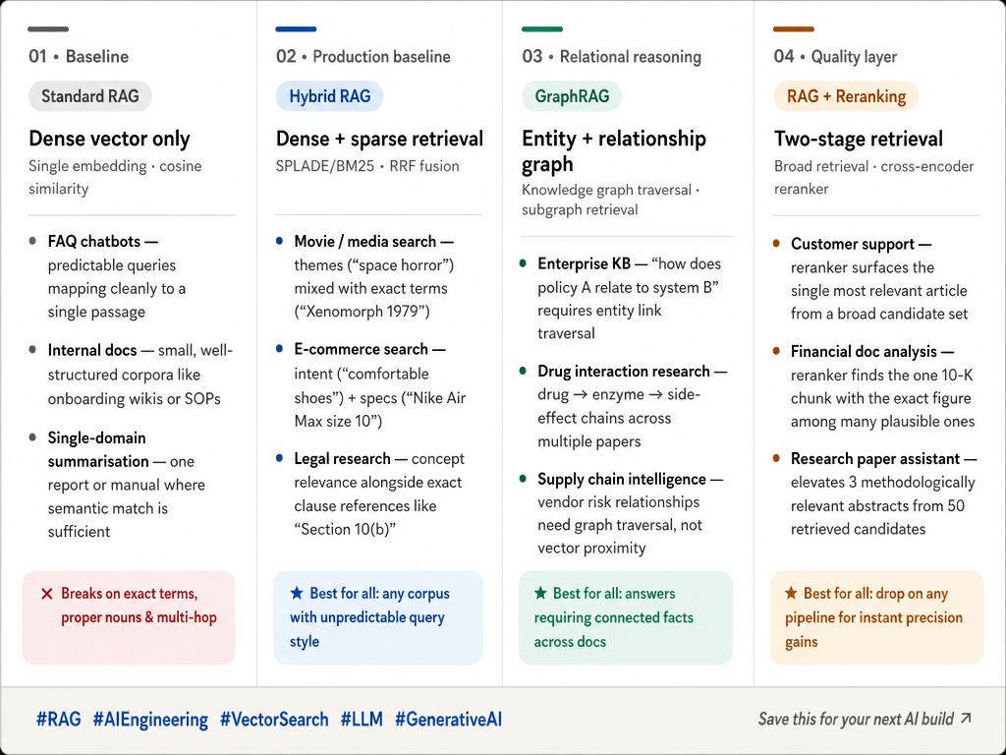Click the 'Dense + sparse retrieval' heading

(380, 139)
